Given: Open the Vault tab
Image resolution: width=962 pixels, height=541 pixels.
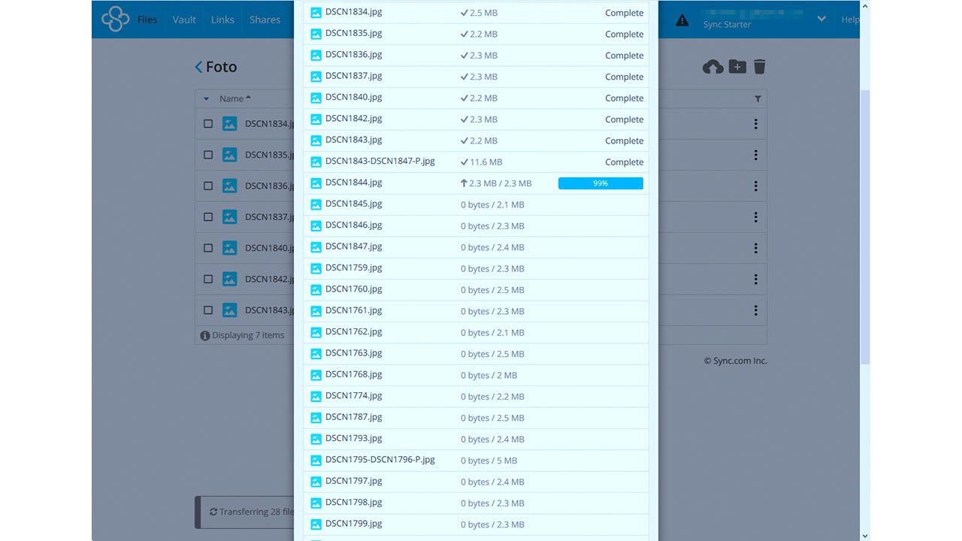Looking at the screenshot, I should (184, 20).
